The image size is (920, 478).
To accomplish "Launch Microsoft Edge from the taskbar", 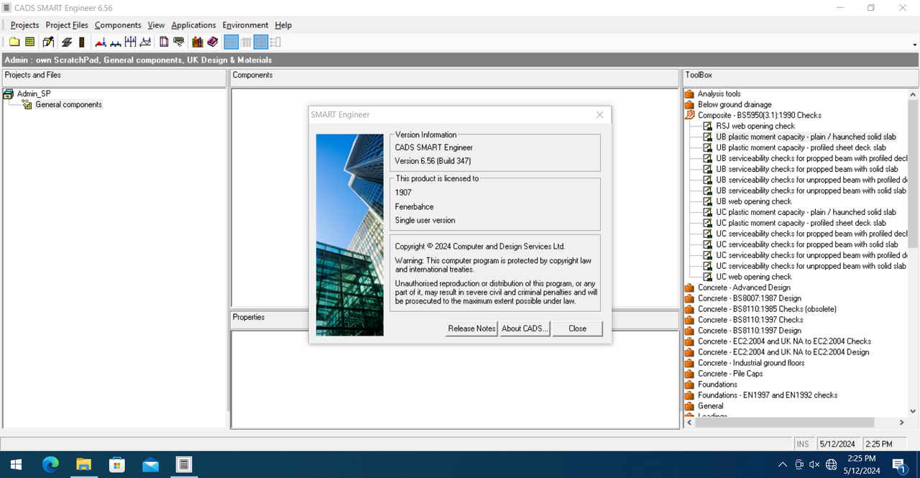I will click(50, 465).
